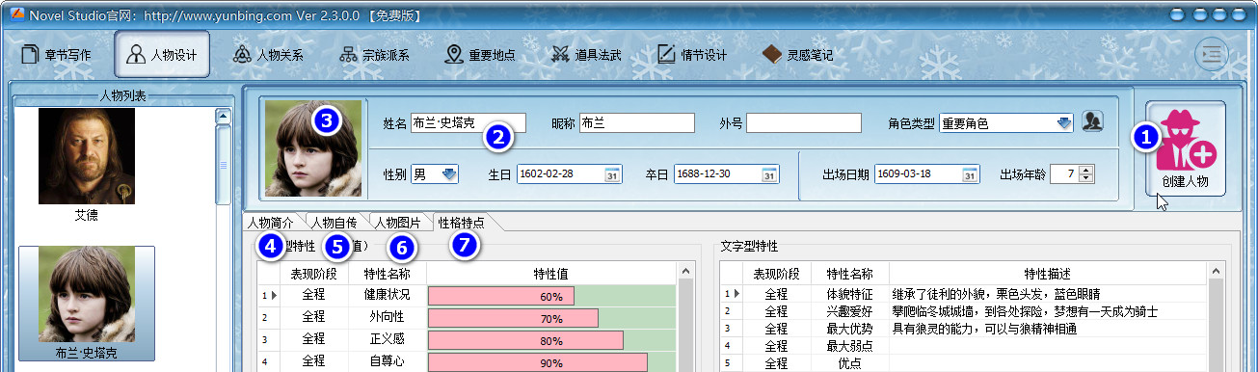Screen dimensions: 1258x372
Task: Expand the 性别 gender dropdown
Action: point(450,174)
